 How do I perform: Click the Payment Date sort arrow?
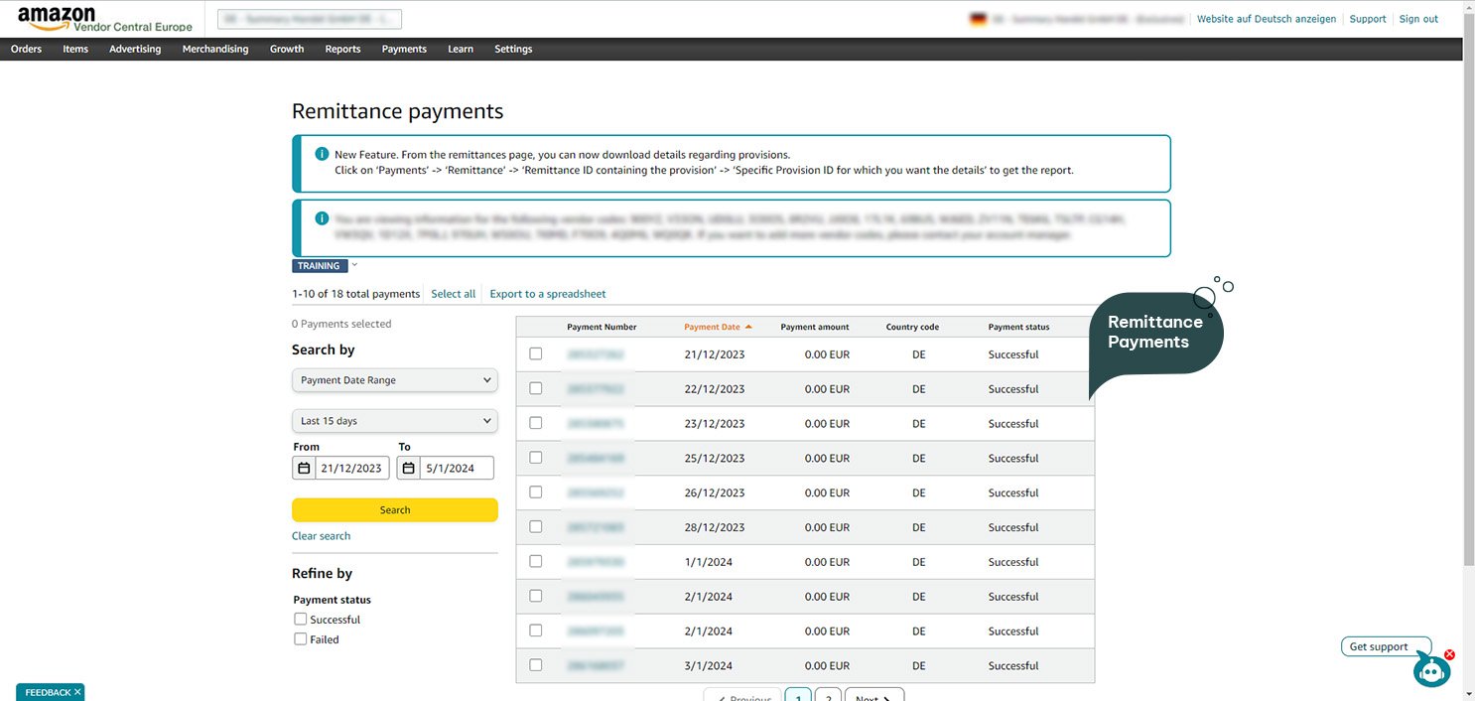(748, 327)
